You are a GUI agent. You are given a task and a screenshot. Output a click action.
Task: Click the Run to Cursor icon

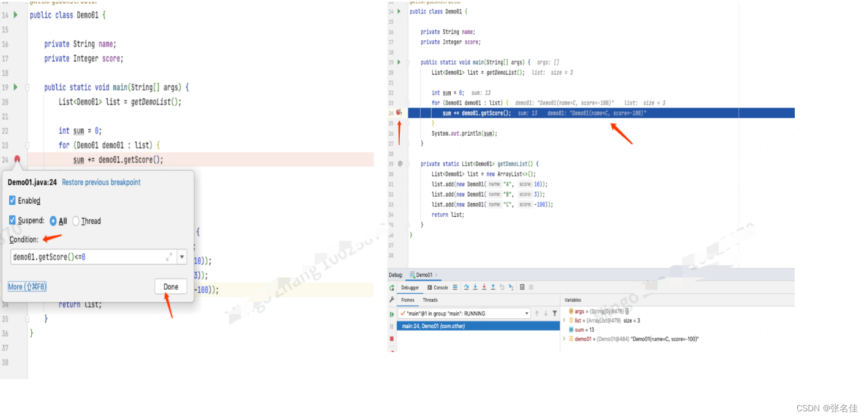(x=511, y=287)
